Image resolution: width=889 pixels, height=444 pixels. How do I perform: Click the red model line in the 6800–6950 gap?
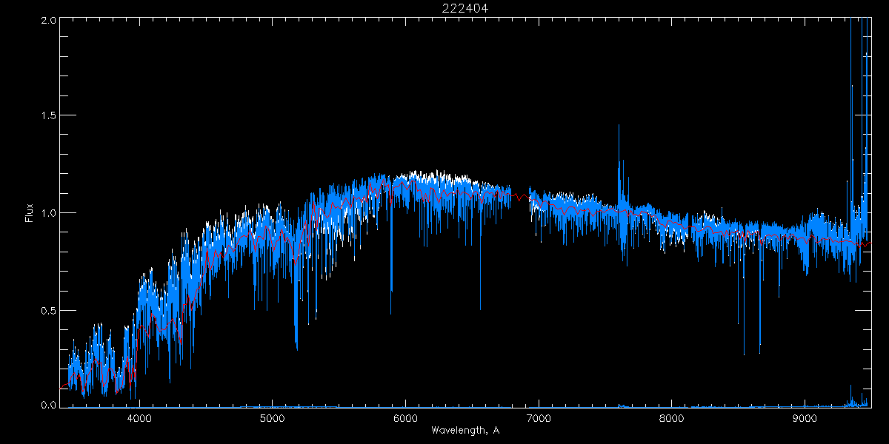(521, 197)
